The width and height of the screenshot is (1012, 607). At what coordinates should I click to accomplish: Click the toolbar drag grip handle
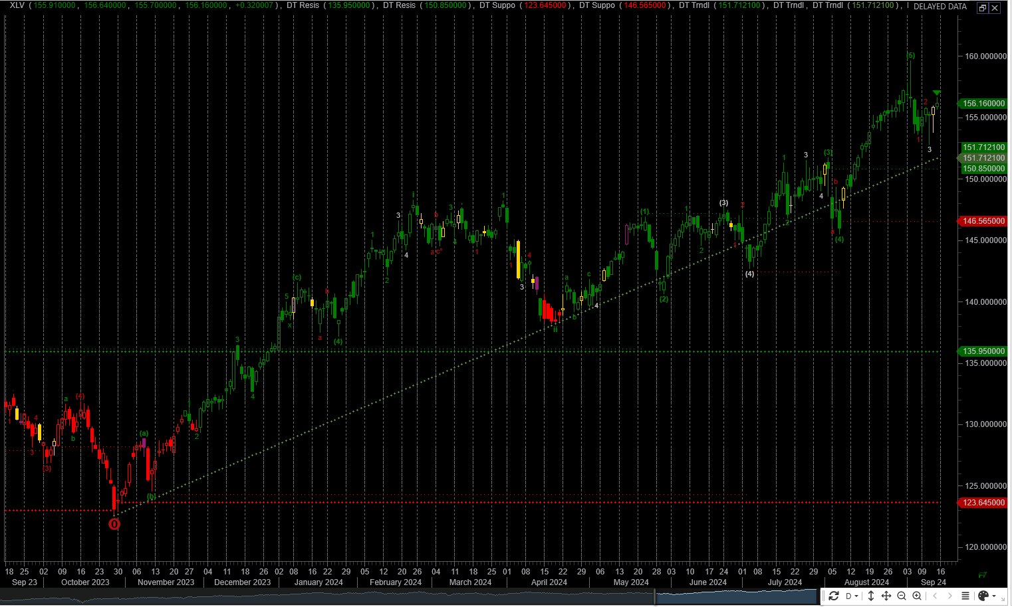click(823, 596)
